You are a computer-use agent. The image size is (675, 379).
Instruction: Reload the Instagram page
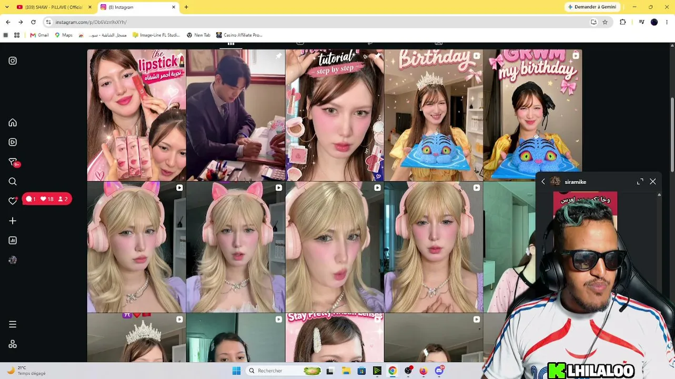[x=33, y=22]
